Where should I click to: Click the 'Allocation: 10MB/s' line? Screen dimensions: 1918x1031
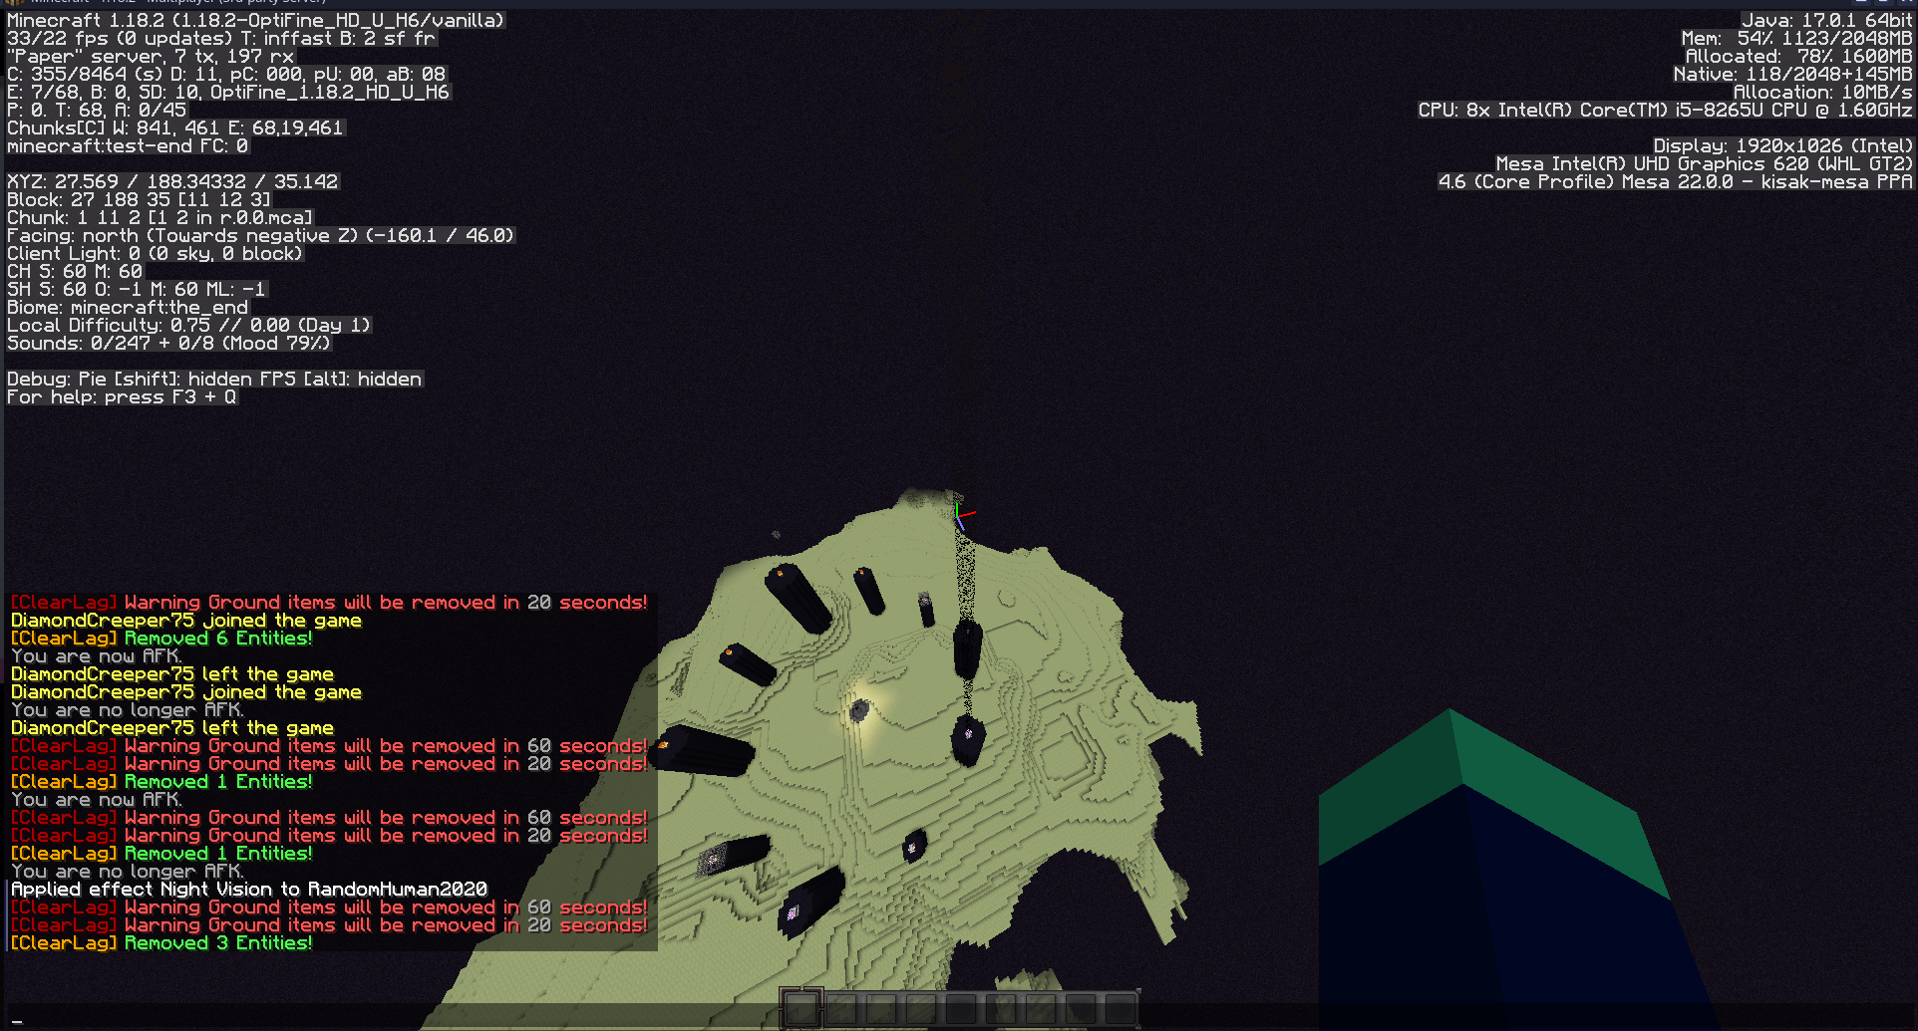1823,92
